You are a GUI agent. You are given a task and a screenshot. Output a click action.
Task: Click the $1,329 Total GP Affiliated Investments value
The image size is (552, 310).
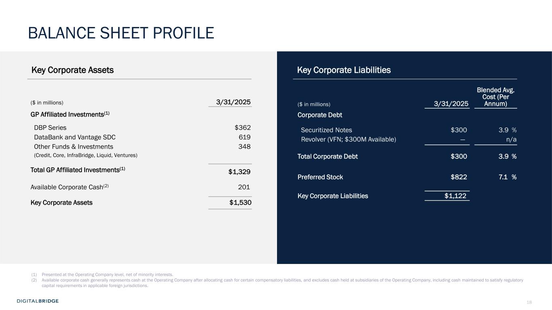tap(239, 172)
